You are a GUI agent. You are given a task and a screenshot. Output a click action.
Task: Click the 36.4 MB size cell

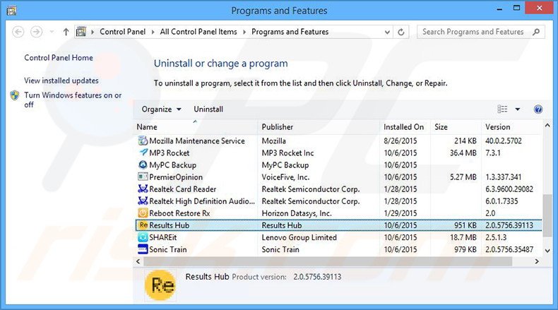[463, 153]
